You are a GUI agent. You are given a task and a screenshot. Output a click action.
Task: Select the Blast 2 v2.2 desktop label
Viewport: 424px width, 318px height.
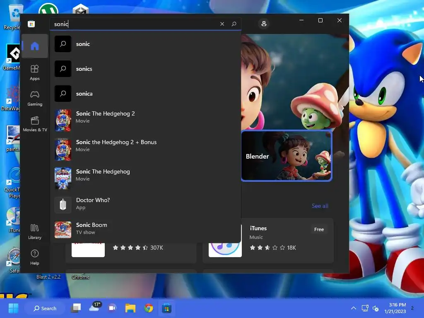(48, 277)
